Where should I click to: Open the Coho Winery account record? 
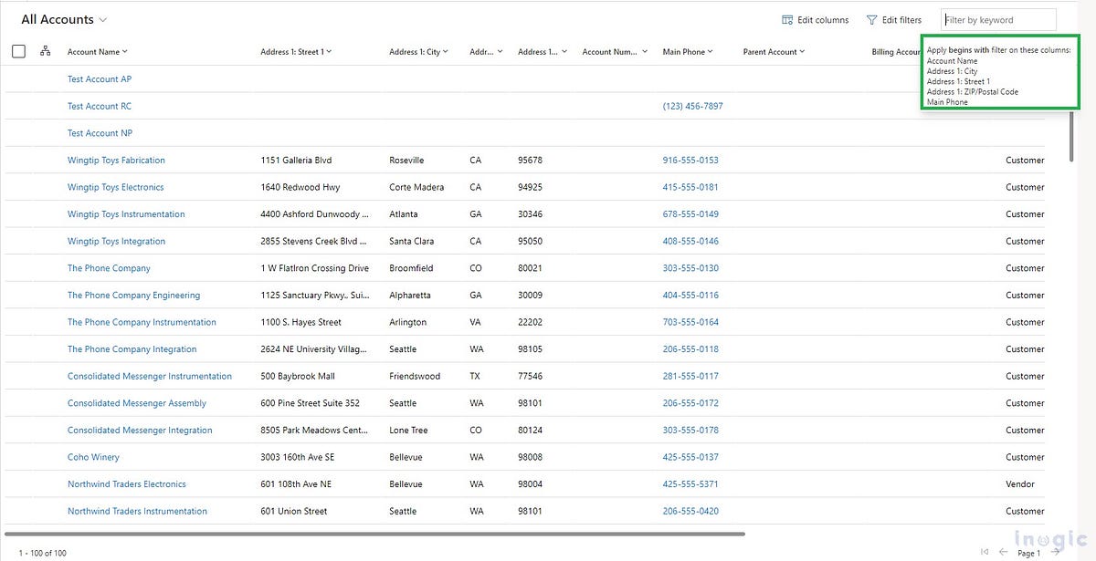[92, 457]
